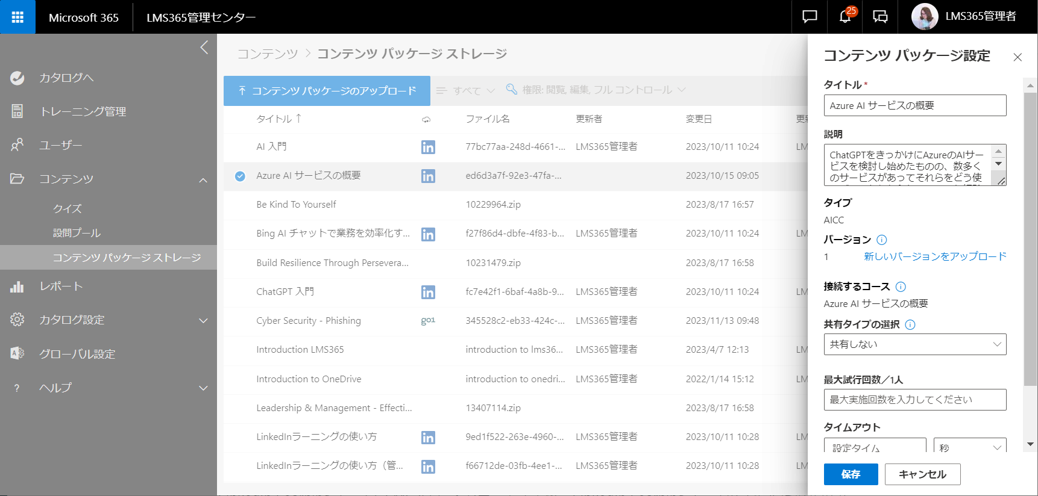Deselect the Azure AI サービスの概要 row checkmark
1038x496 pixels.
240,176
